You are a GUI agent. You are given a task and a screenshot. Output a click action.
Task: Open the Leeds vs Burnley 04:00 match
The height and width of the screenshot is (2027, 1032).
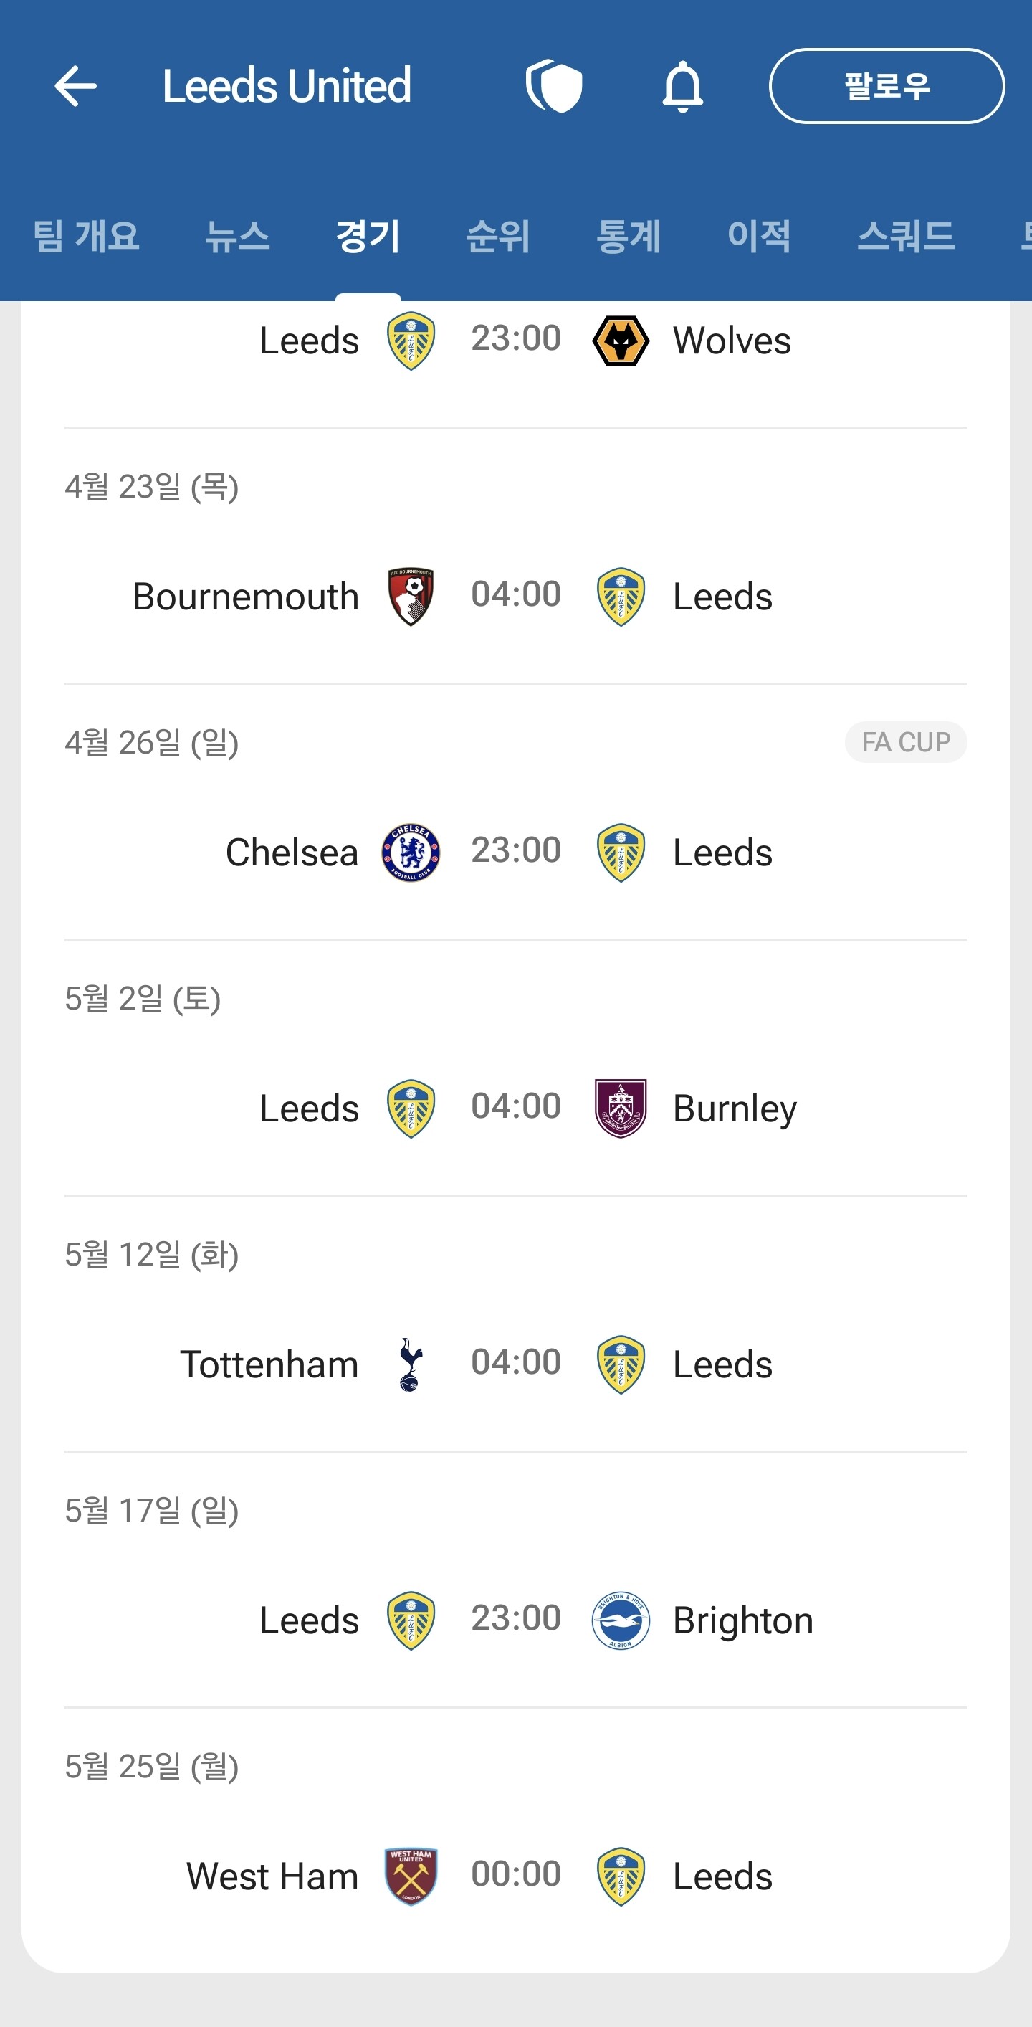coord(515,1106)
